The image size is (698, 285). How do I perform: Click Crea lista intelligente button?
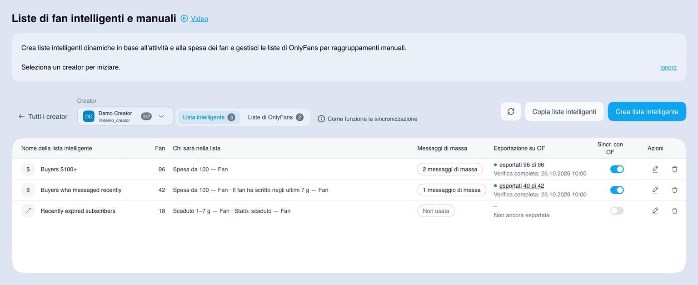point(647,111)
